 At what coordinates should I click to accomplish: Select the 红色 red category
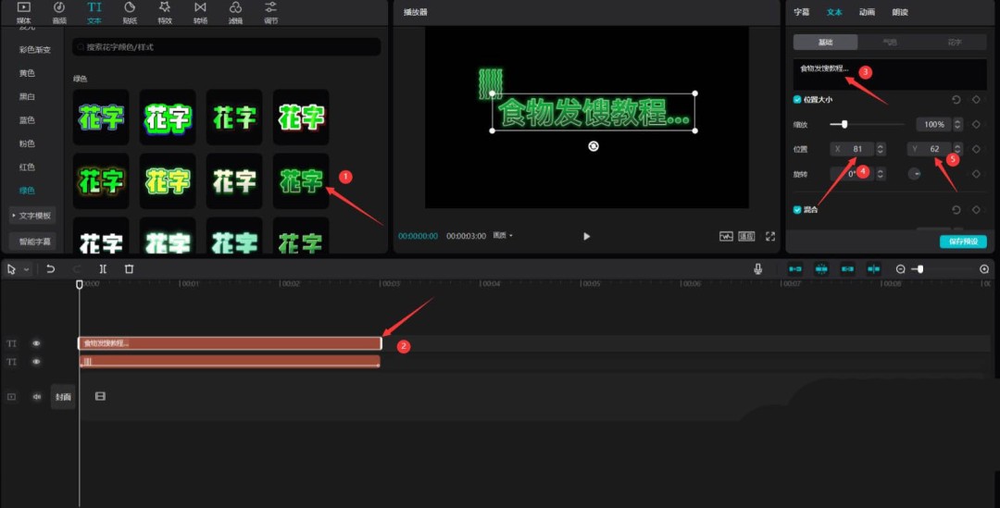click(x=27, y=167)
